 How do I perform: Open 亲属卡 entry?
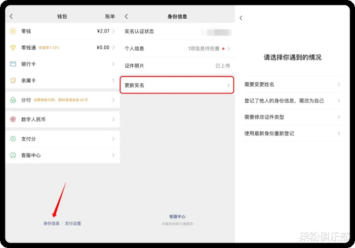coord(63,80)
